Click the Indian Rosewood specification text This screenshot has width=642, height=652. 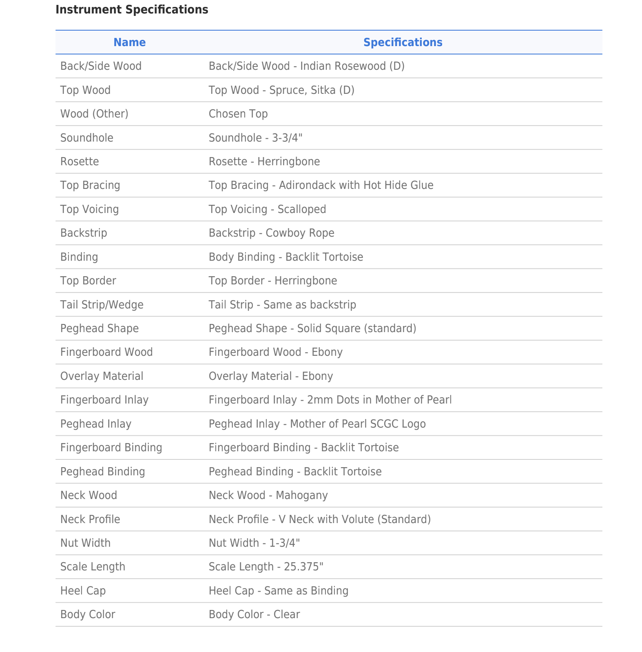[352, 66]
